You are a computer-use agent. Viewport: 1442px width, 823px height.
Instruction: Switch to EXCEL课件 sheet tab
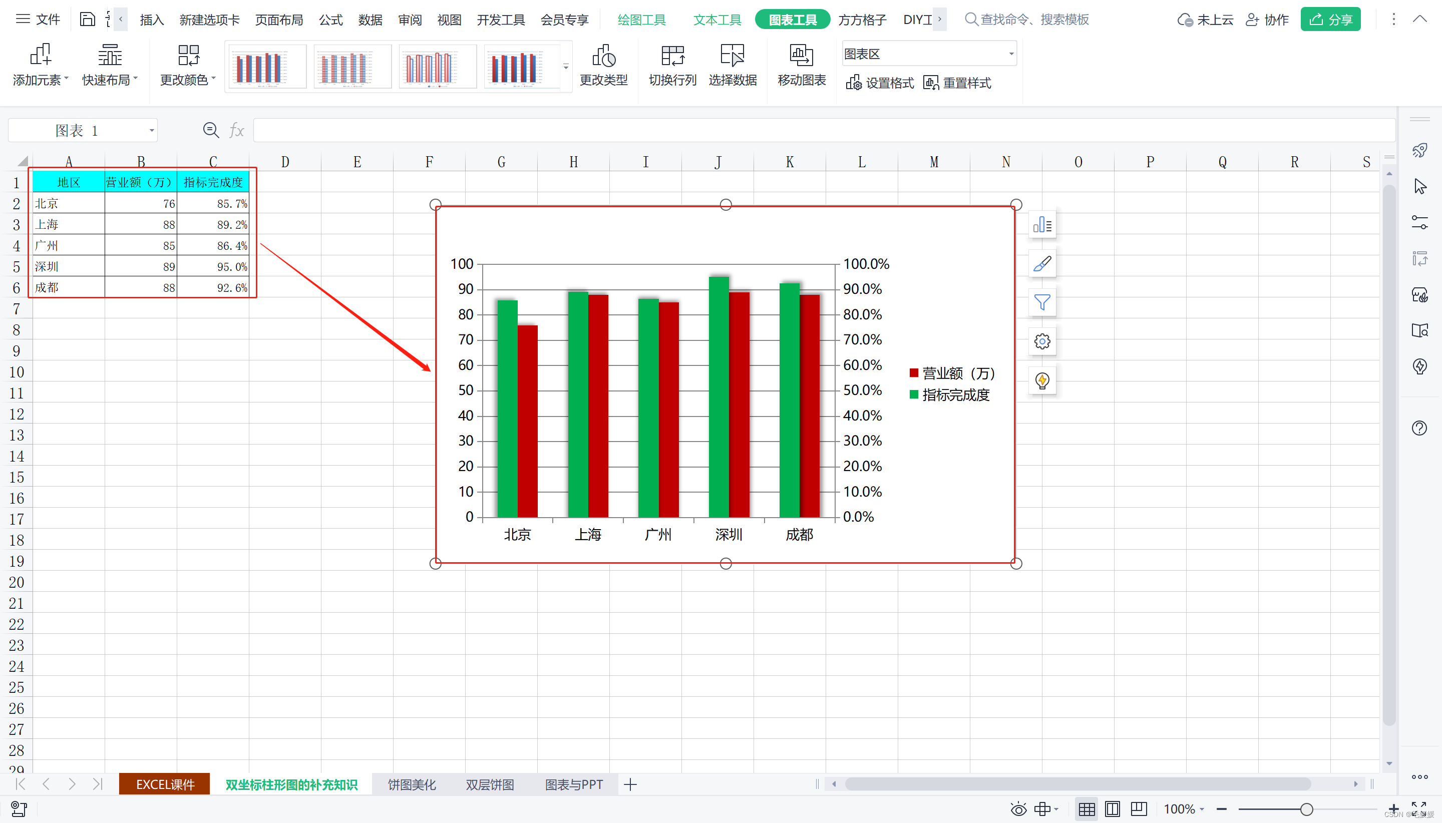tap(165, 784)
